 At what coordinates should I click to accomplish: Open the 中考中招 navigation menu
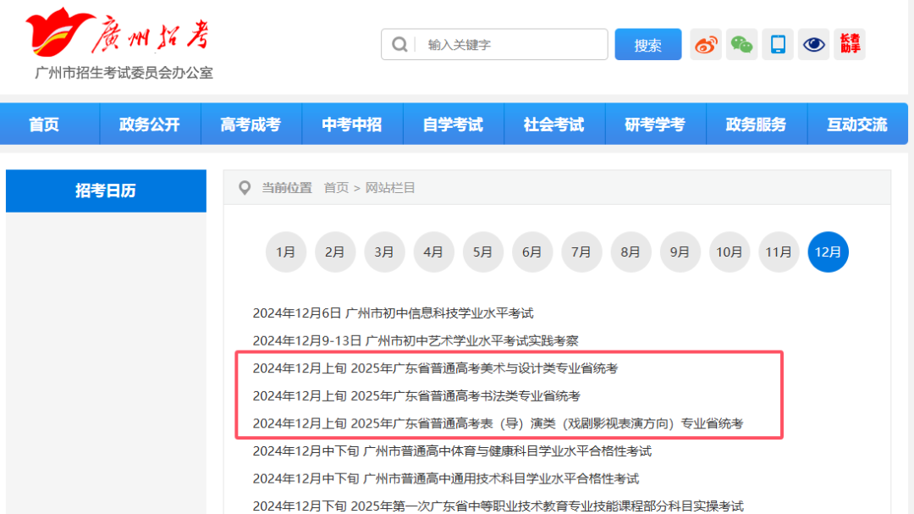[352, 124]
